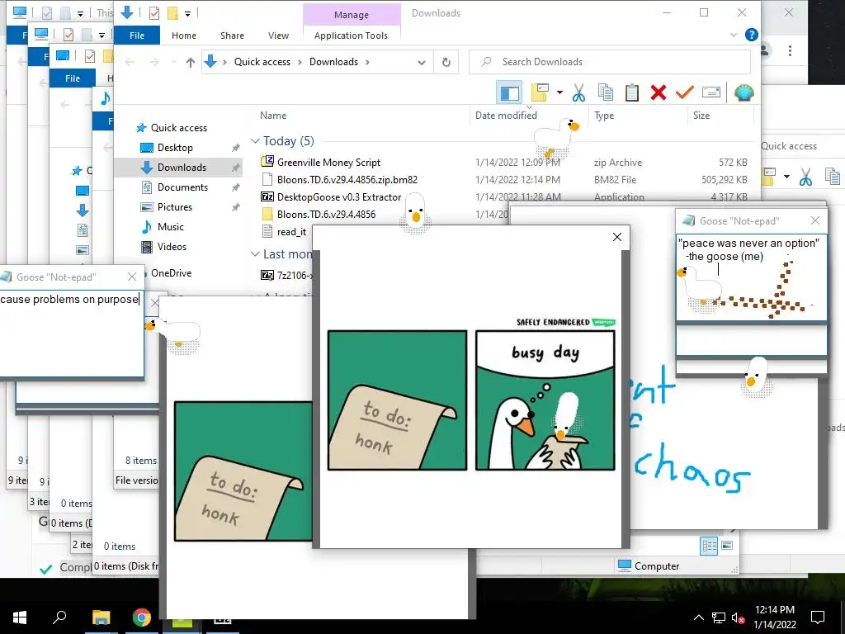The height and width of the screenshot is (634, 845).
Task: Switch to the large icons view in status bar
Action: tap(727, 546)
